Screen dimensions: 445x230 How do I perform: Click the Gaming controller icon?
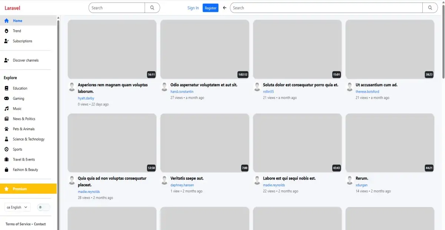6,99
